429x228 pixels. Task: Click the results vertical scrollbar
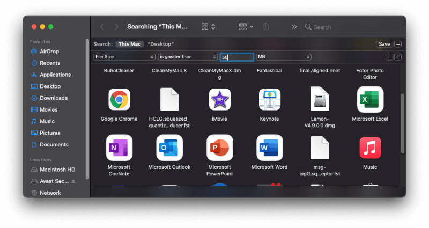coord(403,123)
